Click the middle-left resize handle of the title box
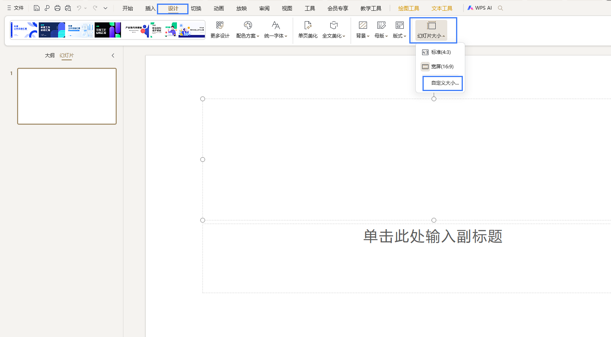 pos(203,160)
